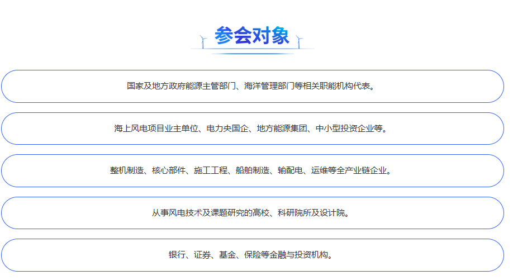Click 银行、证券 in the last box
This screenshot has width=513, height=280.
pos(190,255)
